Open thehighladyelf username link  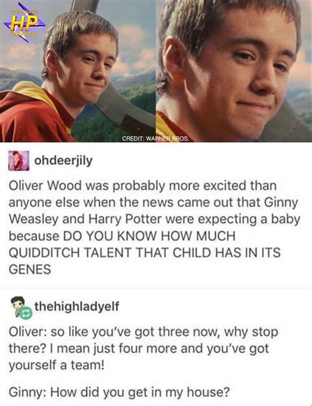point(76,306)
